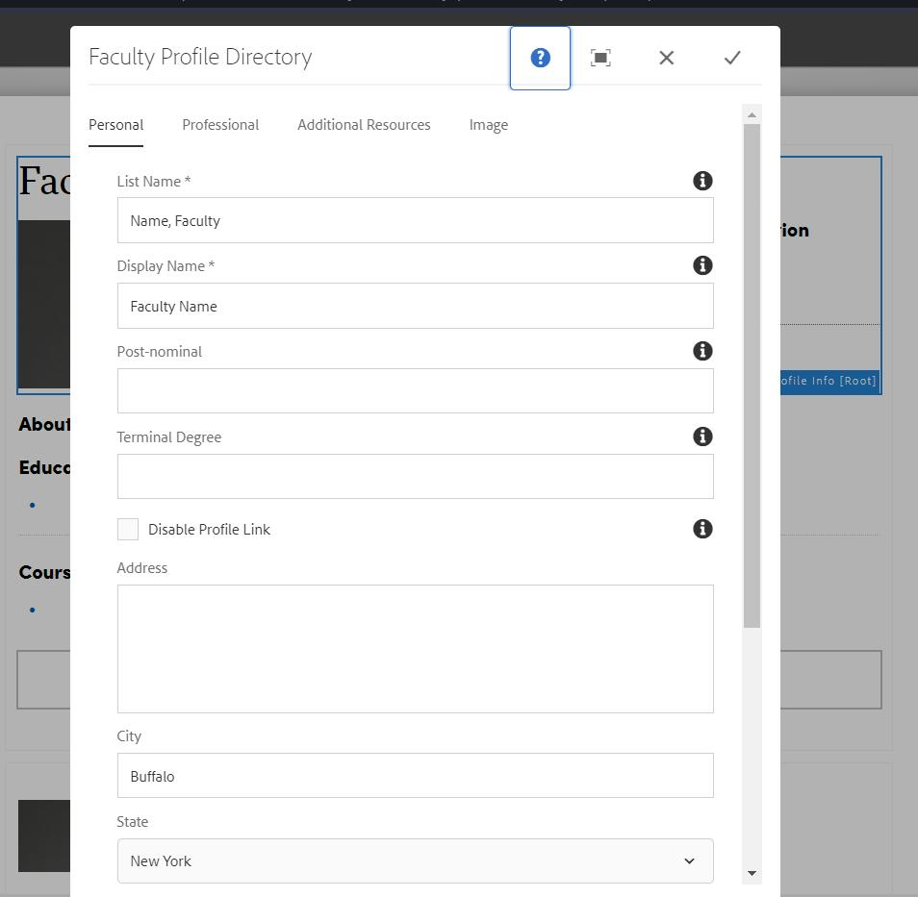Cancel the dialog with the X icon
This screenshot has height=897, width=918.
[x=666, y=58]
